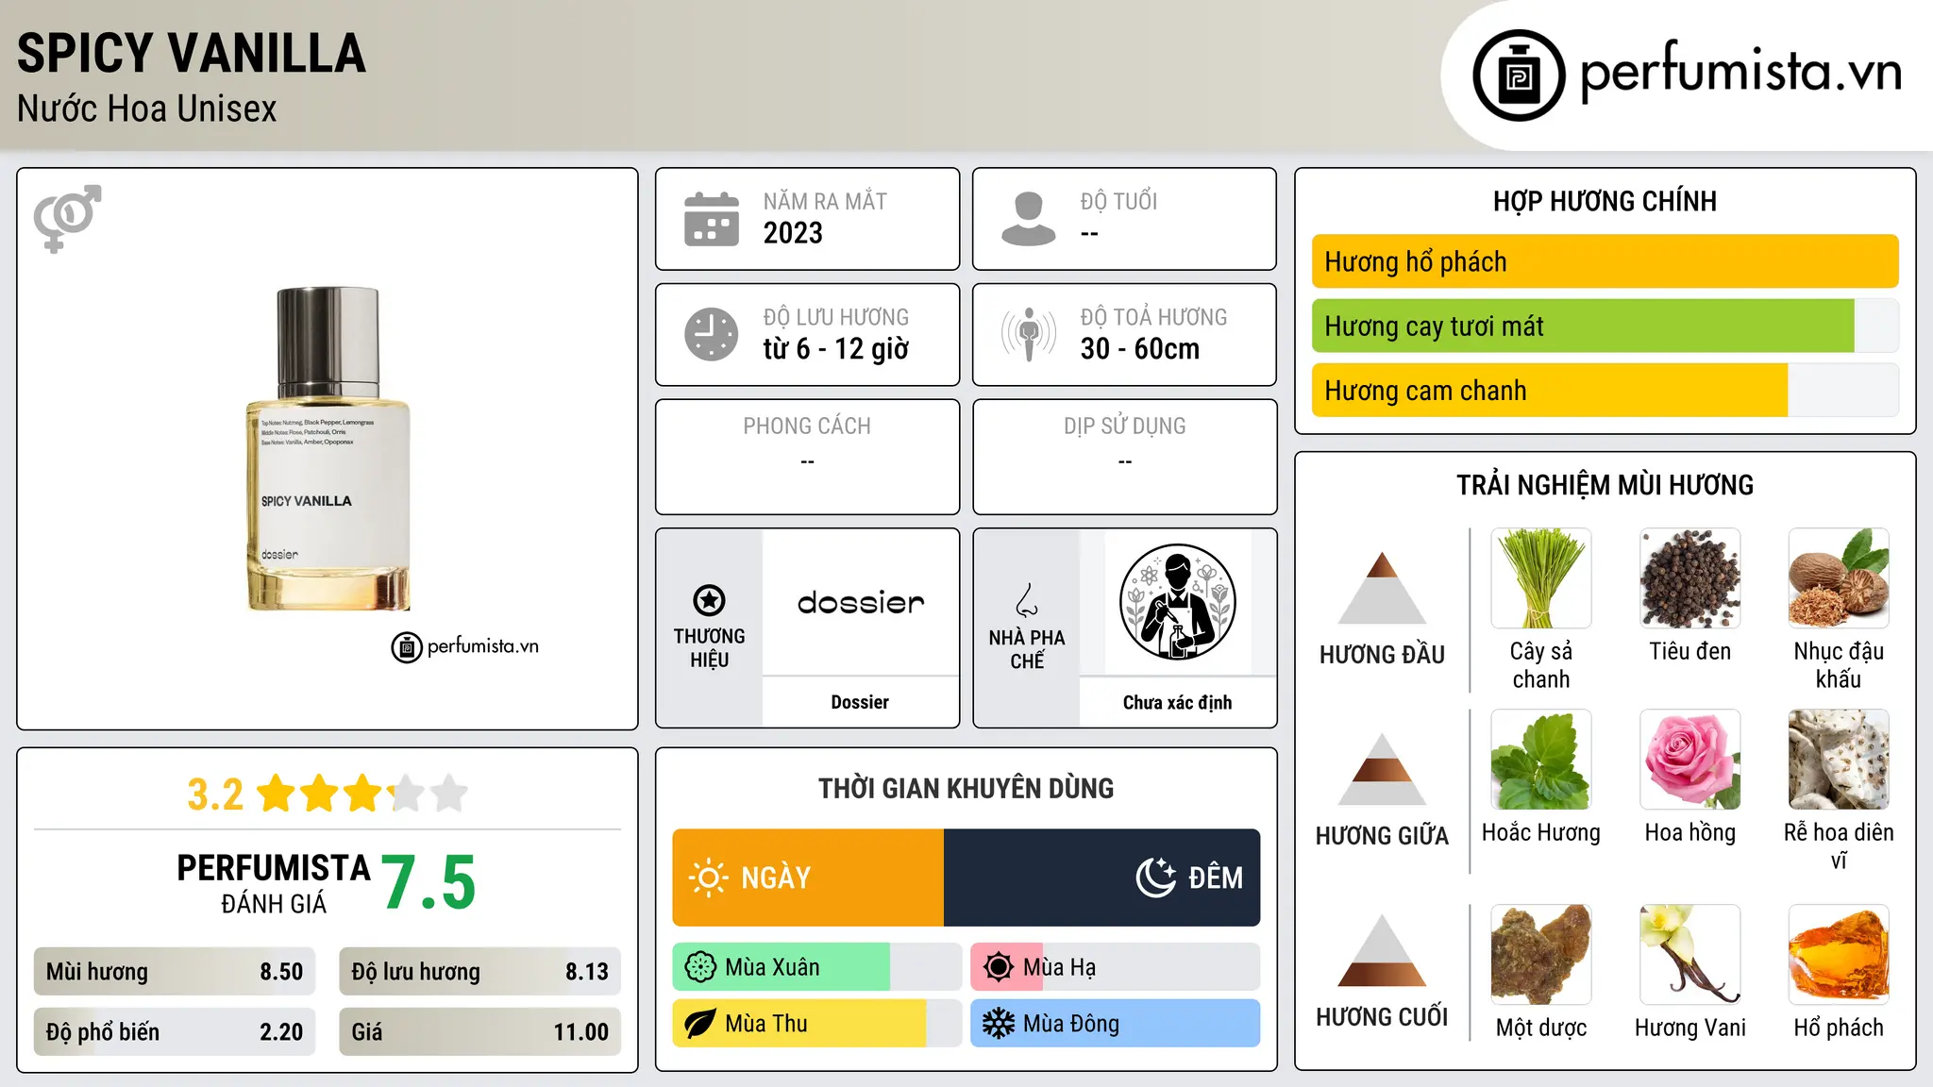Click the TRẢI NGHIỆM MÙI HƯƠNG heading
1933x1087 pixels.
pos(1605,485)
